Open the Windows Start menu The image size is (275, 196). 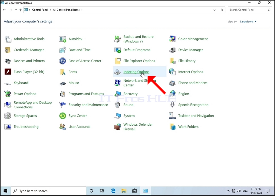(5, 191)
